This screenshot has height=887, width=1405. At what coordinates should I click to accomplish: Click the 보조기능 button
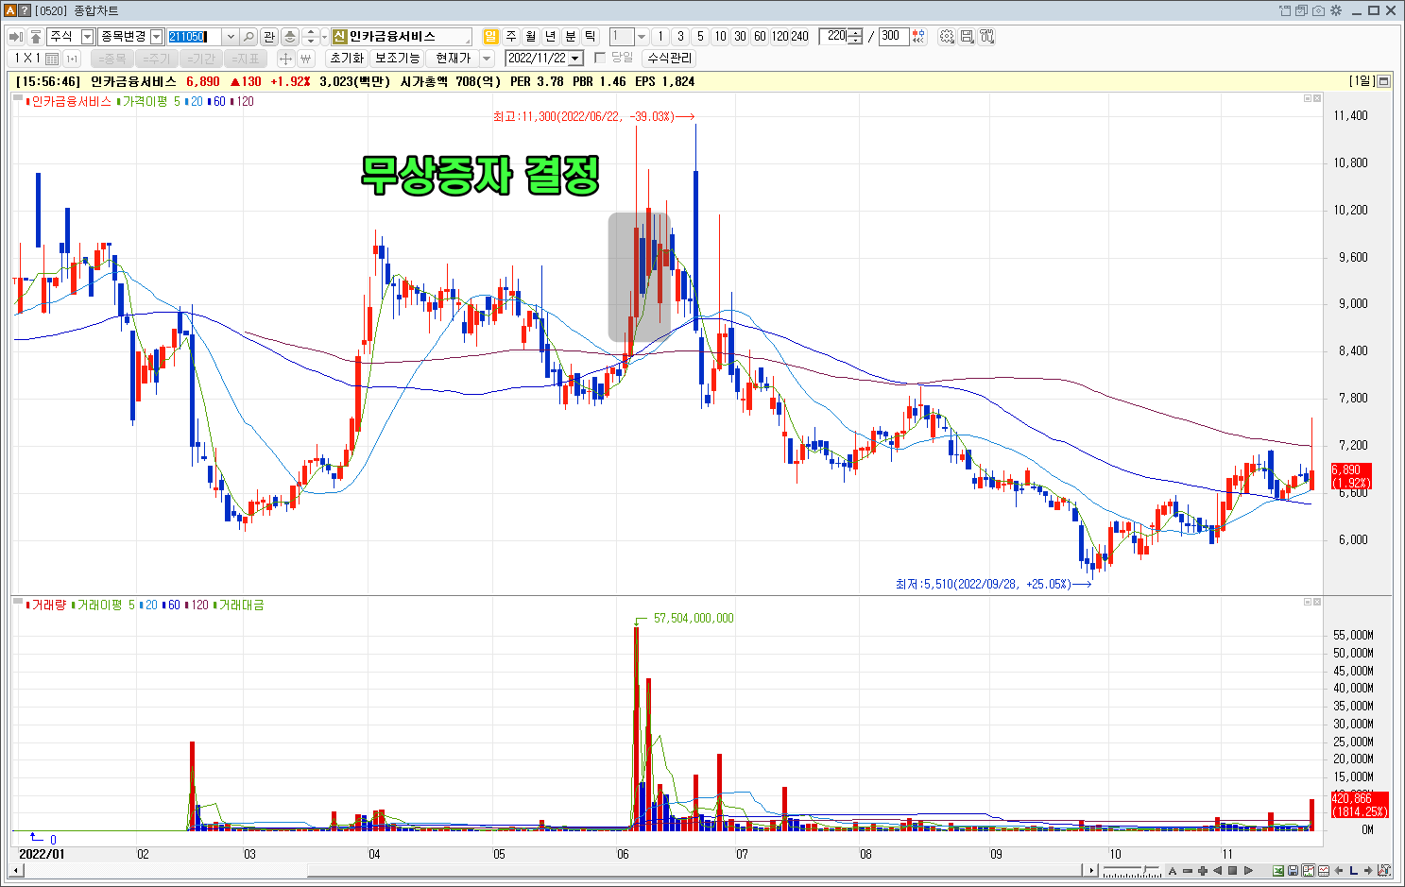click(397, 59)
